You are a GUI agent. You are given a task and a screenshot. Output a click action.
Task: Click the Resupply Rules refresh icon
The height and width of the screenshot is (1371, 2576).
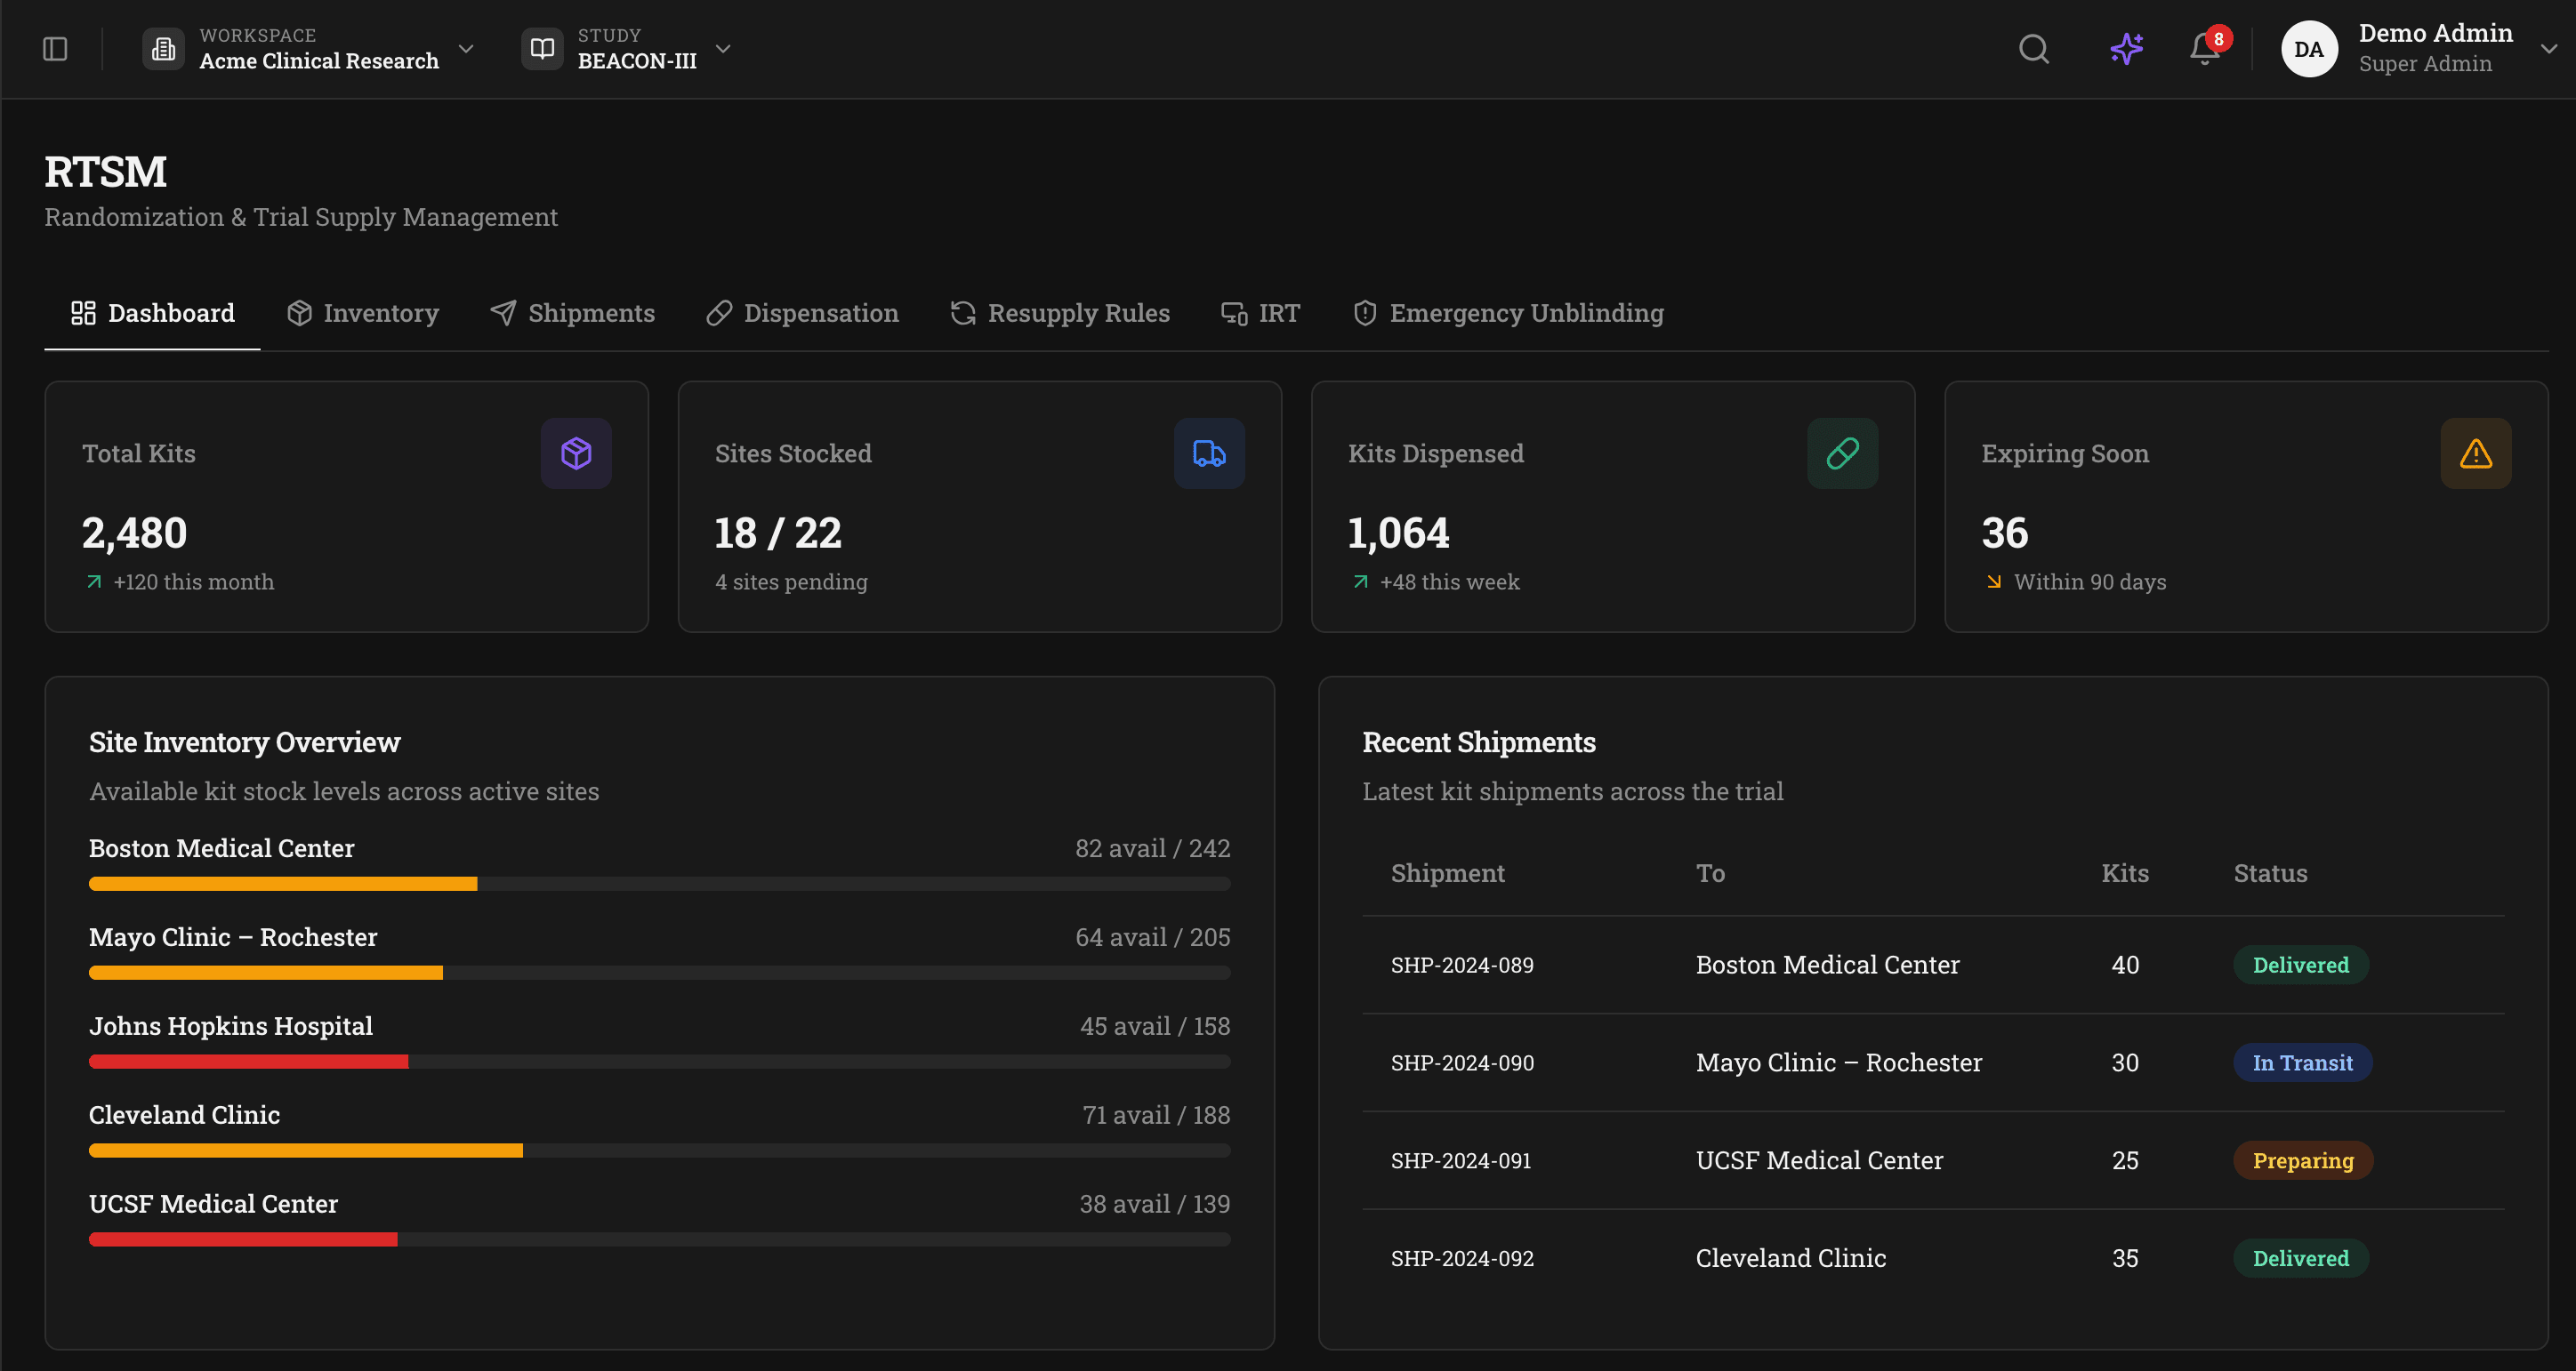coord(963,313)
